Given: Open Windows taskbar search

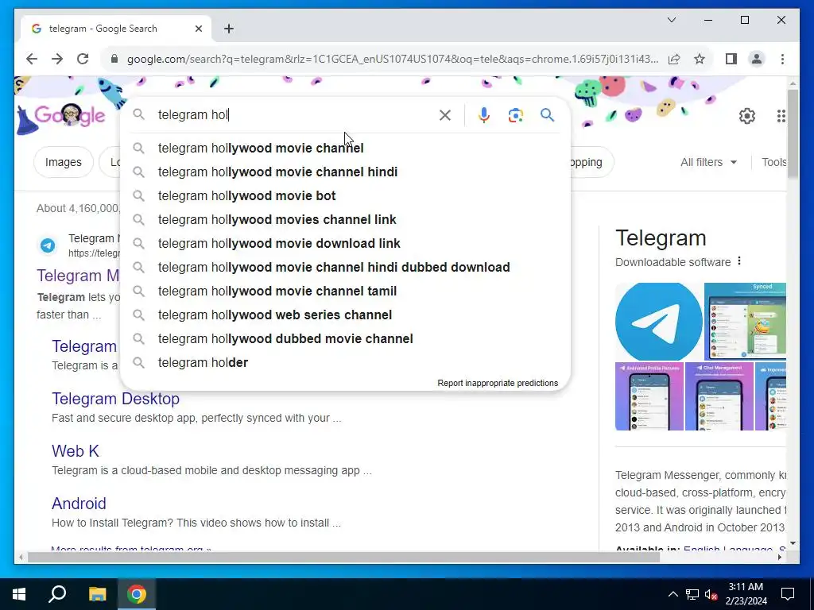Looking at the screenshot, I should click(x=57, y=594).
